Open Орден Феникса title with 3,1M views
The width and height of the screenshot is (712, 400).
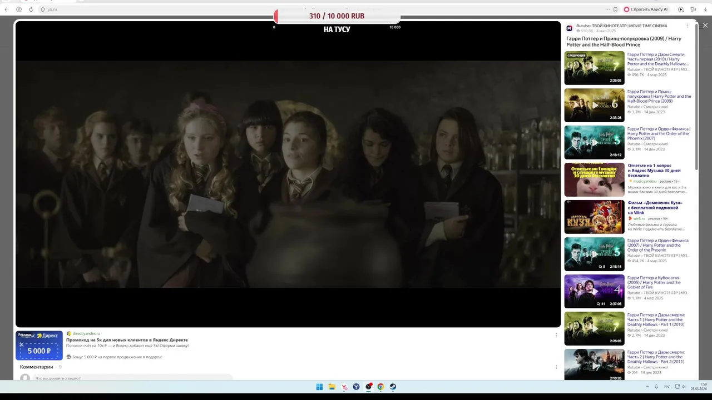click(659, 133)
